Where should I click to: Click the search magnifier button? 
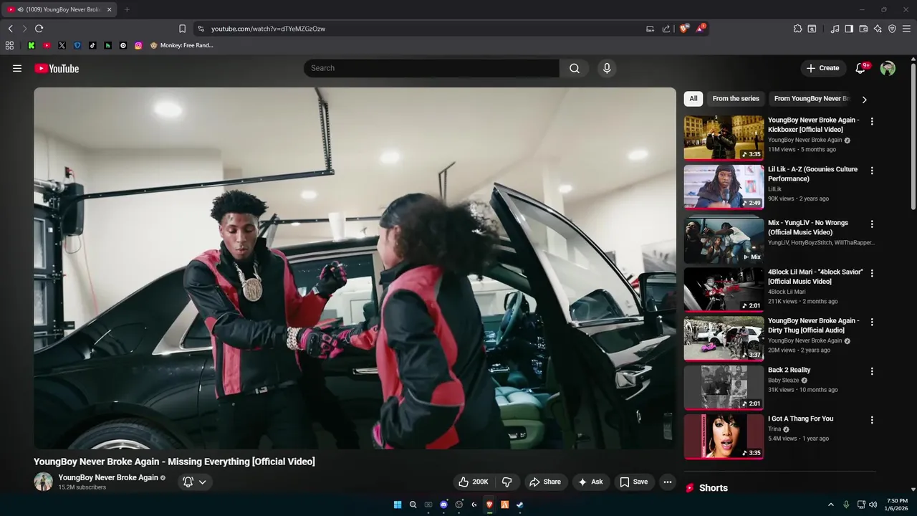[x=575, y=68]
